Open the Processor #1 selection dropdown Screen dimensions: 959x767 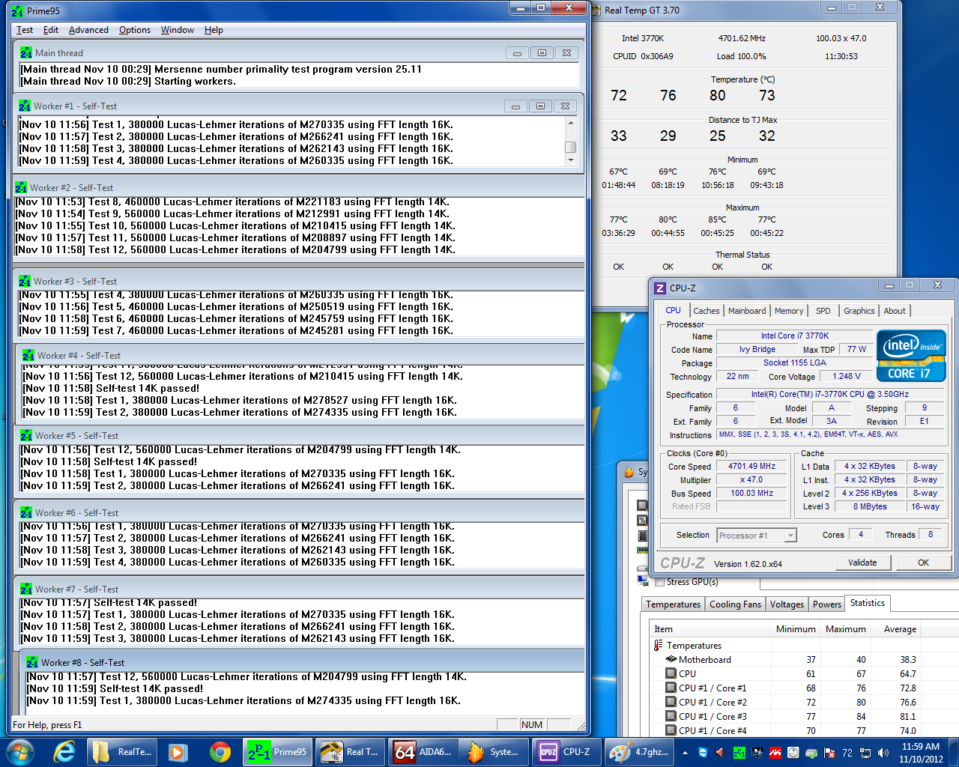[757, 535]
